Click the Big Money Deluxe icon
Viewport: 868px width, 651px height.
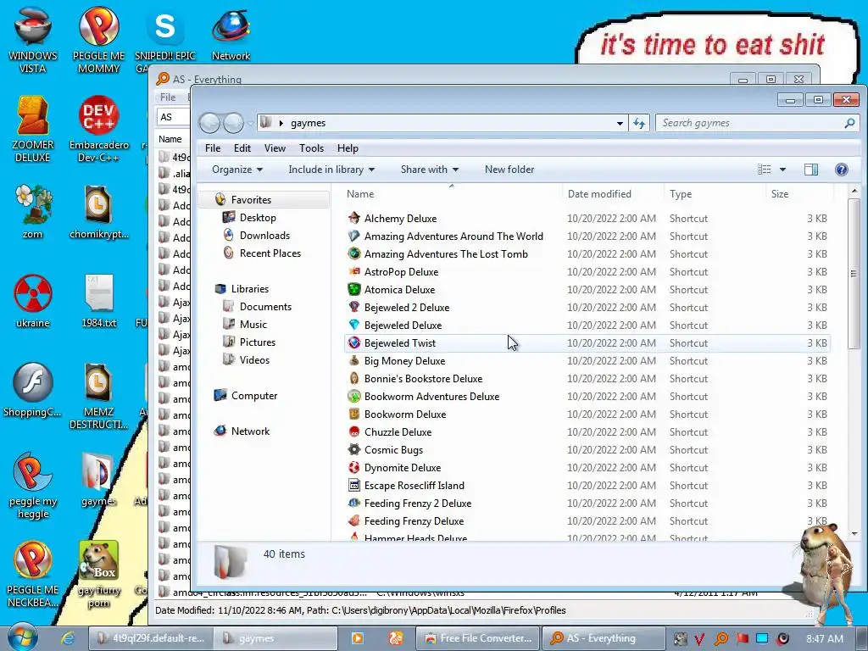(353, 360)
